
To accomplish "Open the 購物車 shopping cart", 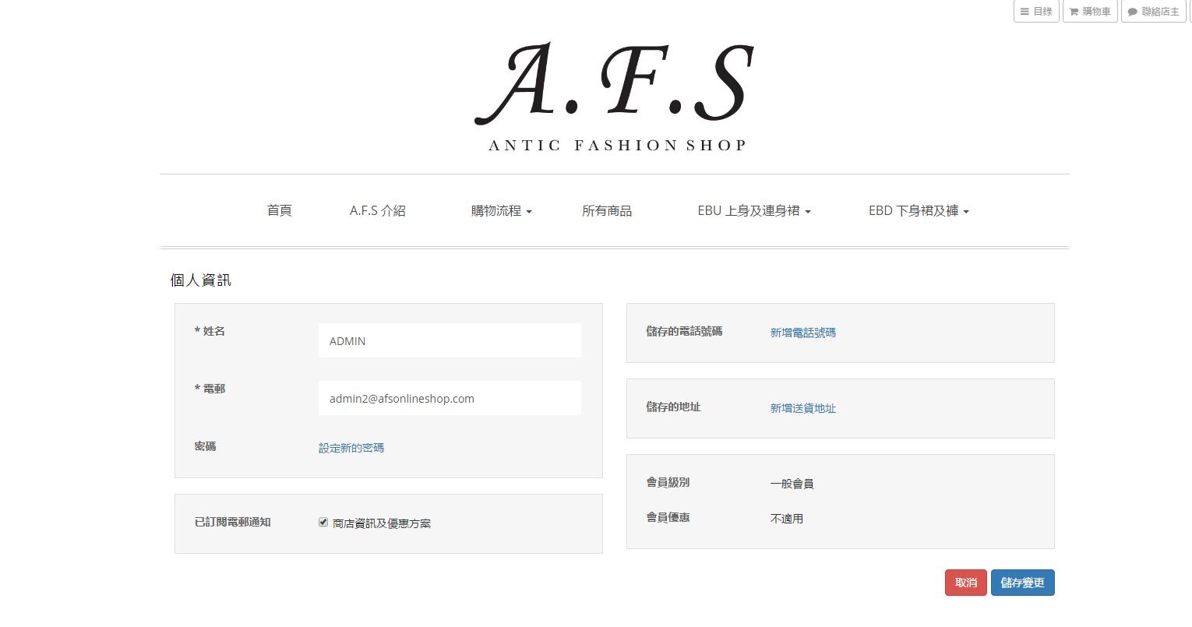I will (x=1090, y=12).
